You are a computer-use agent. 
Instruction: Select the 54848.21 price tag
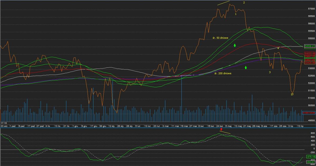(310, 46)
